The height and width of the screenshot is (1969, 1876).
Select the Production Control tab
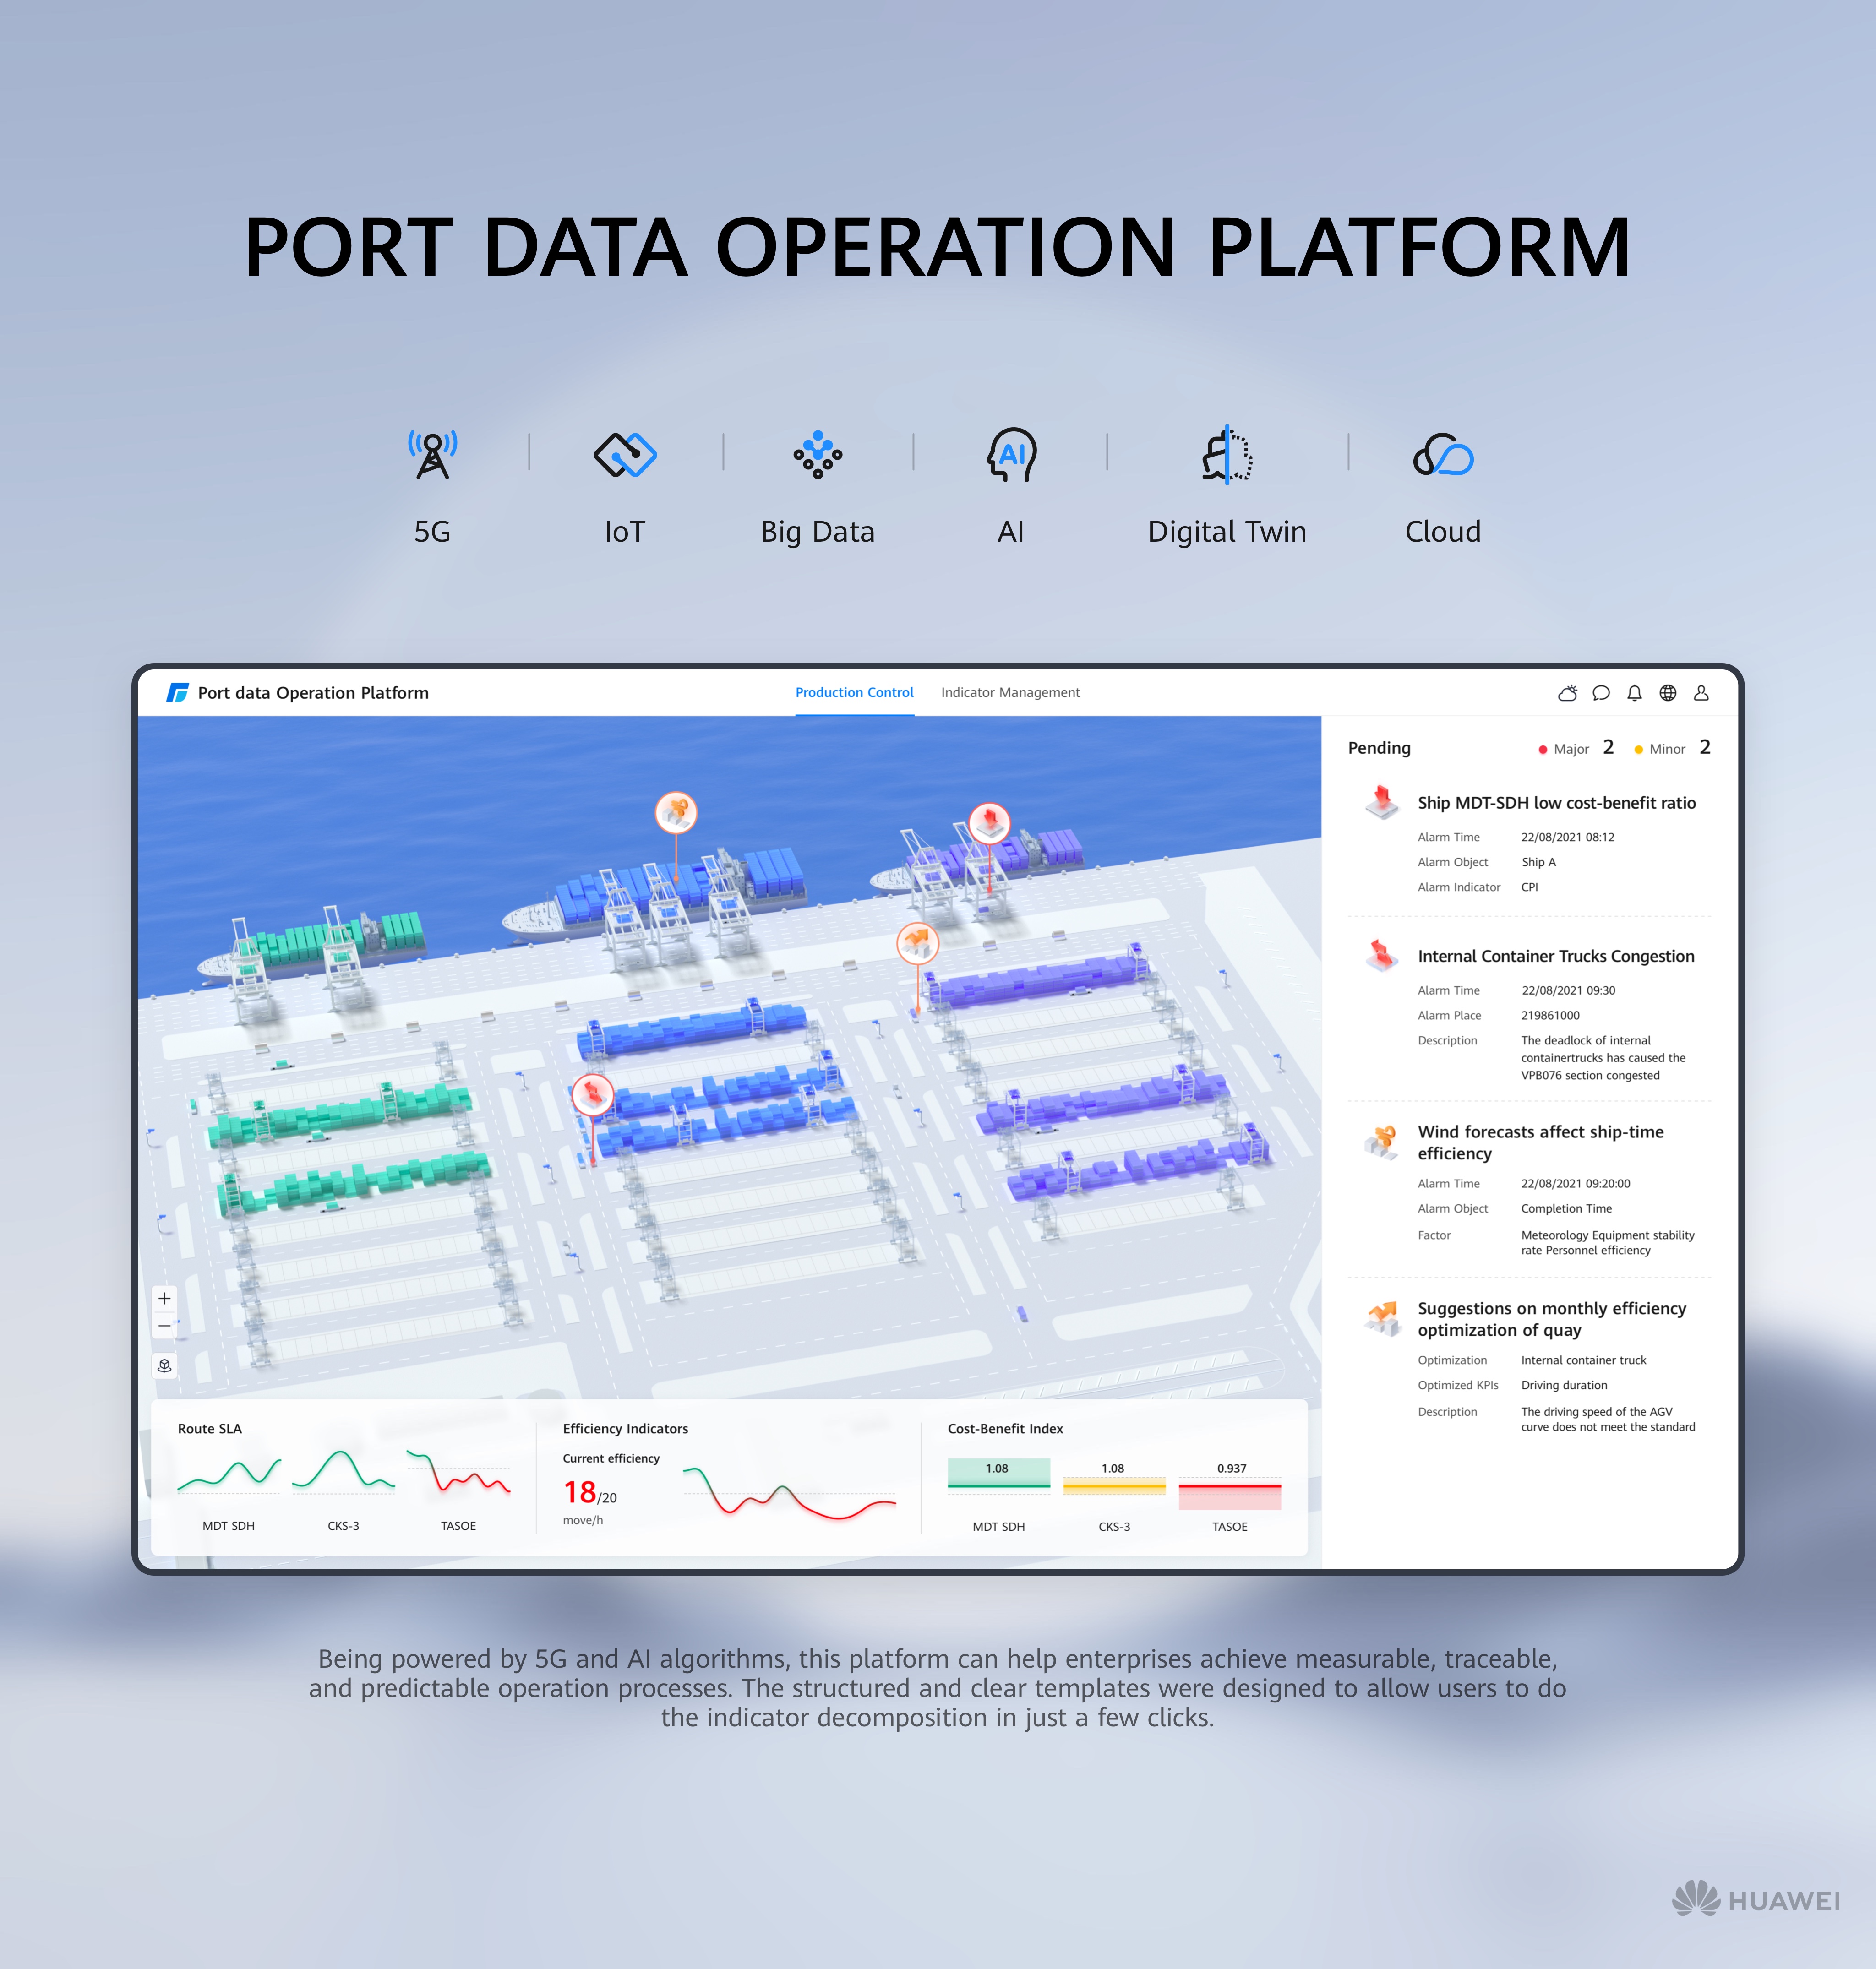click(855, 692)
